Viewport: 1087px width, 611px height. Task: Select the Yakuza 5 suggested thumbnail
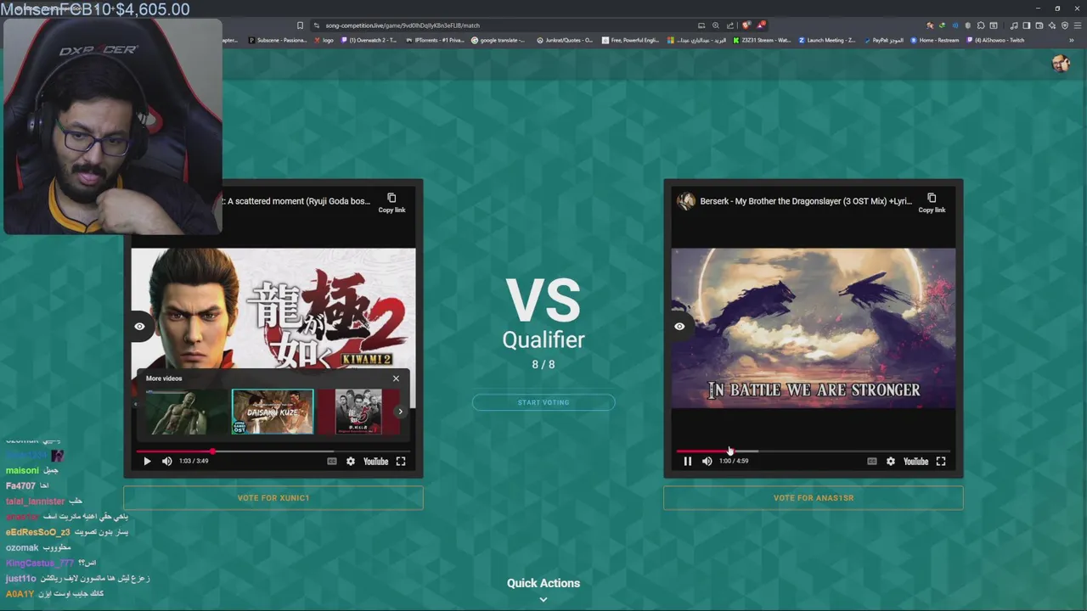click(359, 412)
